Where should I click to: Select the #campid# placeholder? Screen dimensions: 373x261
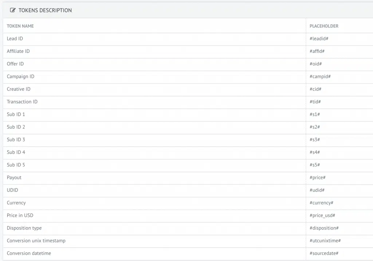pyautogui.click(x=320, y=77)
